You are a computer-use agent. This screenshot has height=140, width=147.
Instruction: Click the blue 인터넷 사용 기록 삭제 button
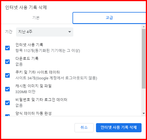[119, 128]
